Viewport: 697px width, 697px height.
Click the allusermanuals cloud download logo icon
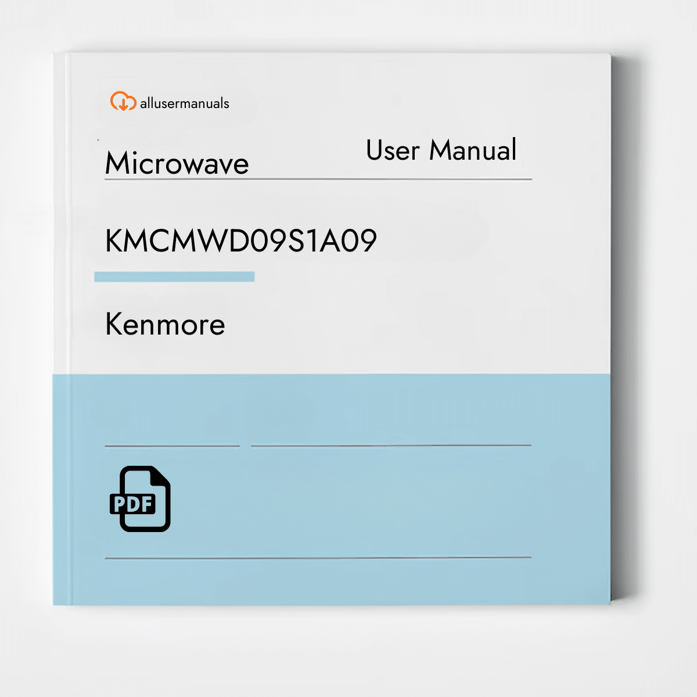123,102
